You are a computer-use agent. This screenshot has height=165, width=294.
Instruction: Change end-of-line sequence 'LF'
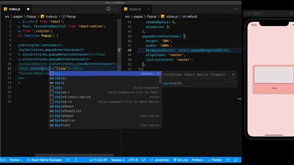point(143,160)
